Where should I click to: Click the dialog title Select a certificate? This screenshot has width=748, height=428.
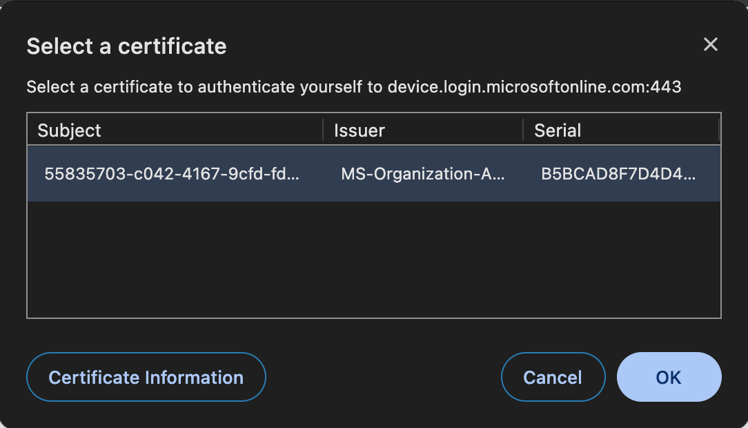tap(126, 46)
